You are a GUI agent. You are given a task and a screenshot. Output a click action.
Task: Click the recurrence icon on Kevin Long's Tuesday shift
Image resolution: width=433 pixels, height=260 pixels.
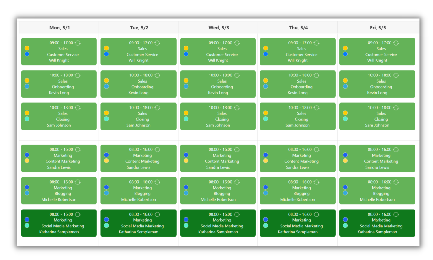coord(157,75)
